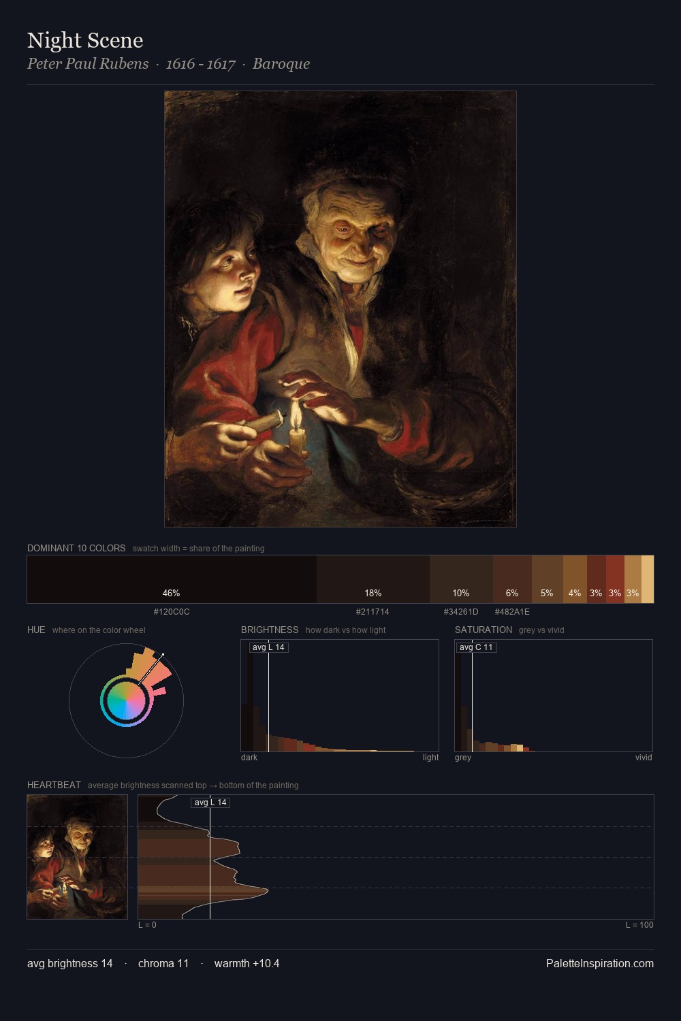Click the 'SATURATION' section heading
Screen dimensions: 681x1021
(484, 630)
